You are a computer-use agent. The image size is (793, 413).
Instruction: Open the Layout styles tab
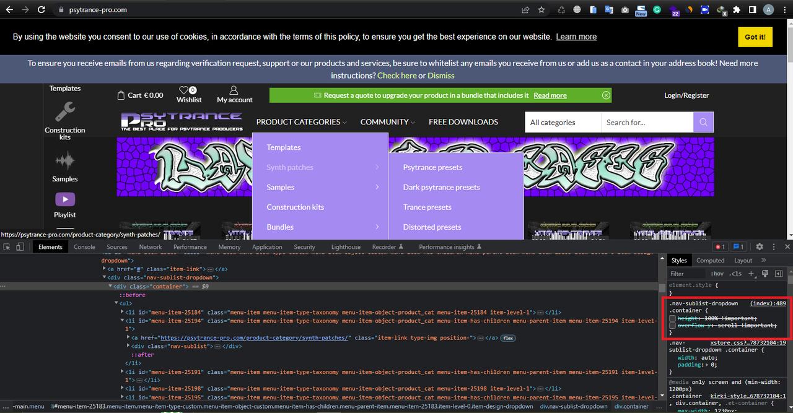(743, 261)
